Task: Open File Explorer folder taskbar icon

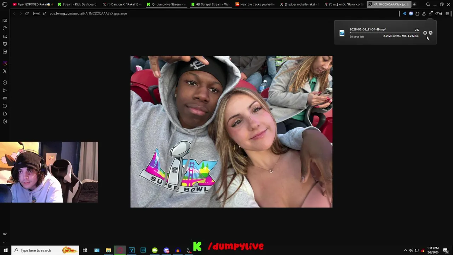Action: pyautogui.click(x=108, y=250)
